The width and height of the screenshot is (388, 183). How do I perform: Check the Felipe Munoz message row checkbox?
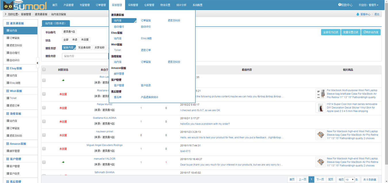click(x=44, y=108)
